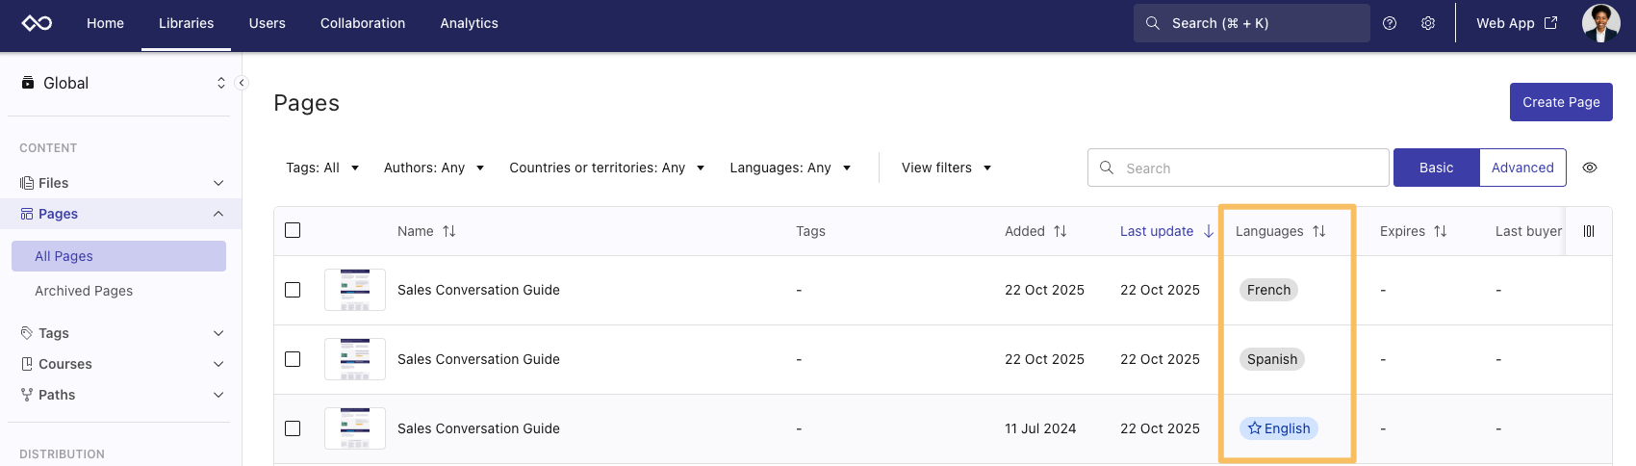Open the Languages: Any filter dropdown
Screen dimensions: 1636x466
pyautogui.click(x=790, y=168)
